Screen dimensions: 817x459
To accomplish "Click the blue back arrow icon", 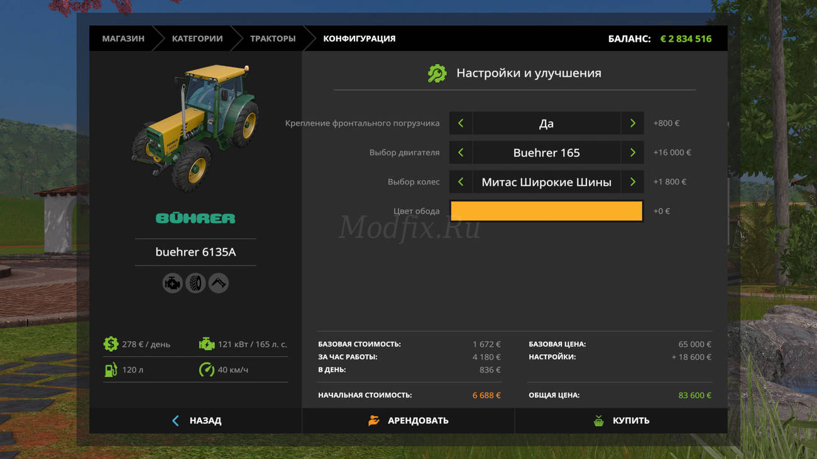I will pos(175,421).
